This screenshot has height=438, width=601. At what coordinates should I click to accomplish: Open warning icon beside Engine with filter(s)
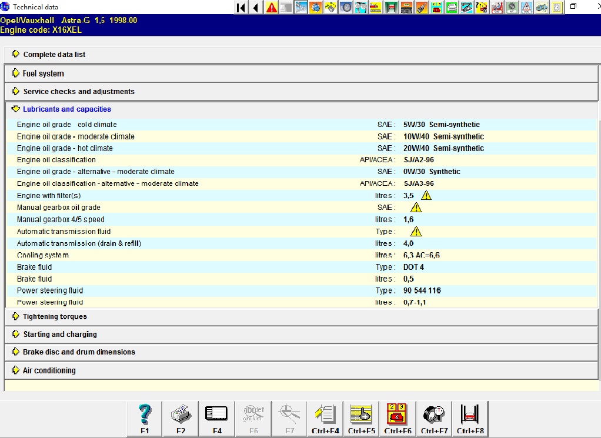426,196
